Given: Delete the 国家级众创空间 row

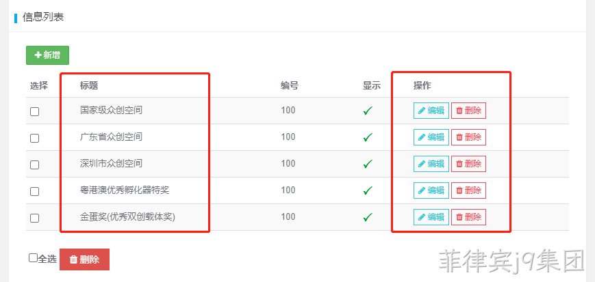Looking at the screenshot, I should pyautogui.click(x=468, y=111).
